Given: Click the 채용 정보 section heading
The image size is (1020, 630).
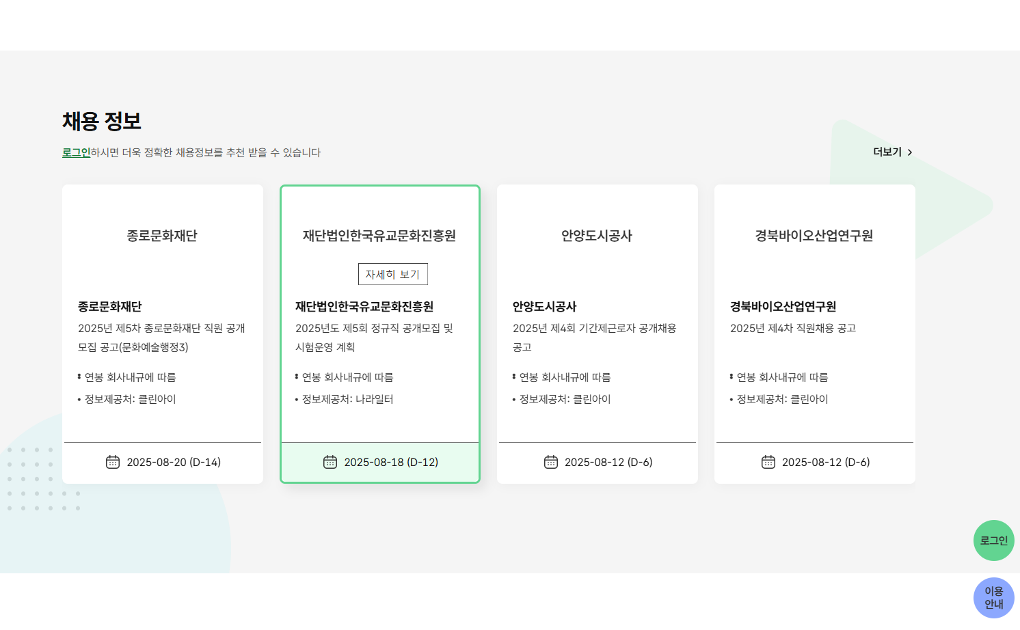Looking at the screenshot, I should coord(102,121).
